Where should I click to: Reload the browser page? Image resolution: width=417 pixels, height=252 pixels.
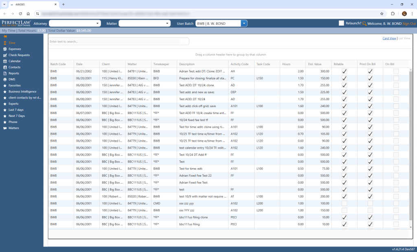[x=20, y=13]
